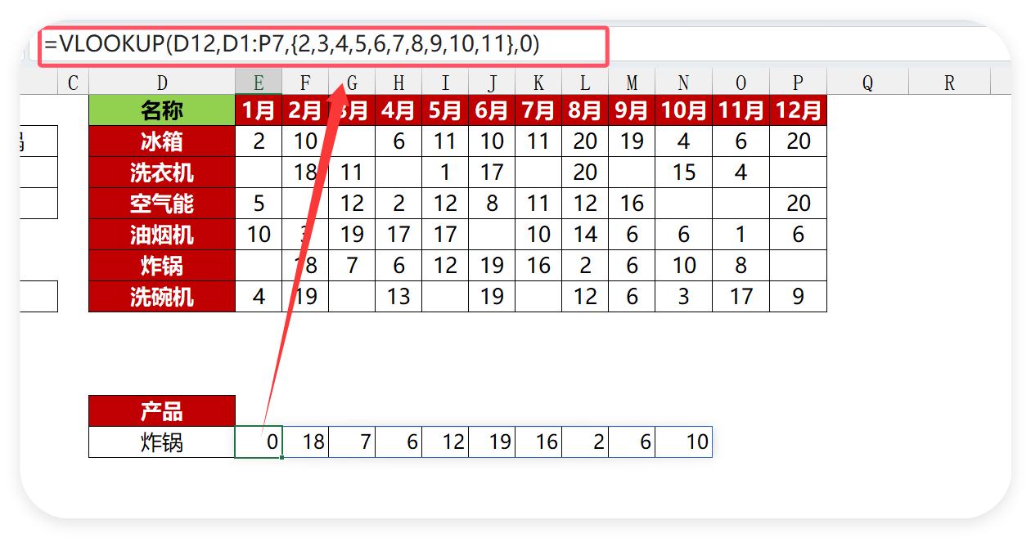Click 洗碗机 4月 cell with value 13
This screenshot has height=538, width=1031.
398,297
